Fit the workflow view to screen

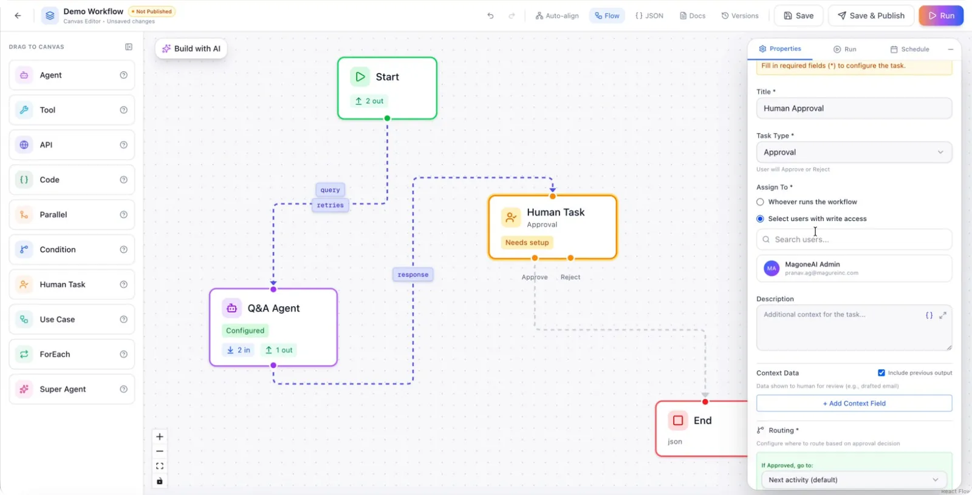point(160,466)
